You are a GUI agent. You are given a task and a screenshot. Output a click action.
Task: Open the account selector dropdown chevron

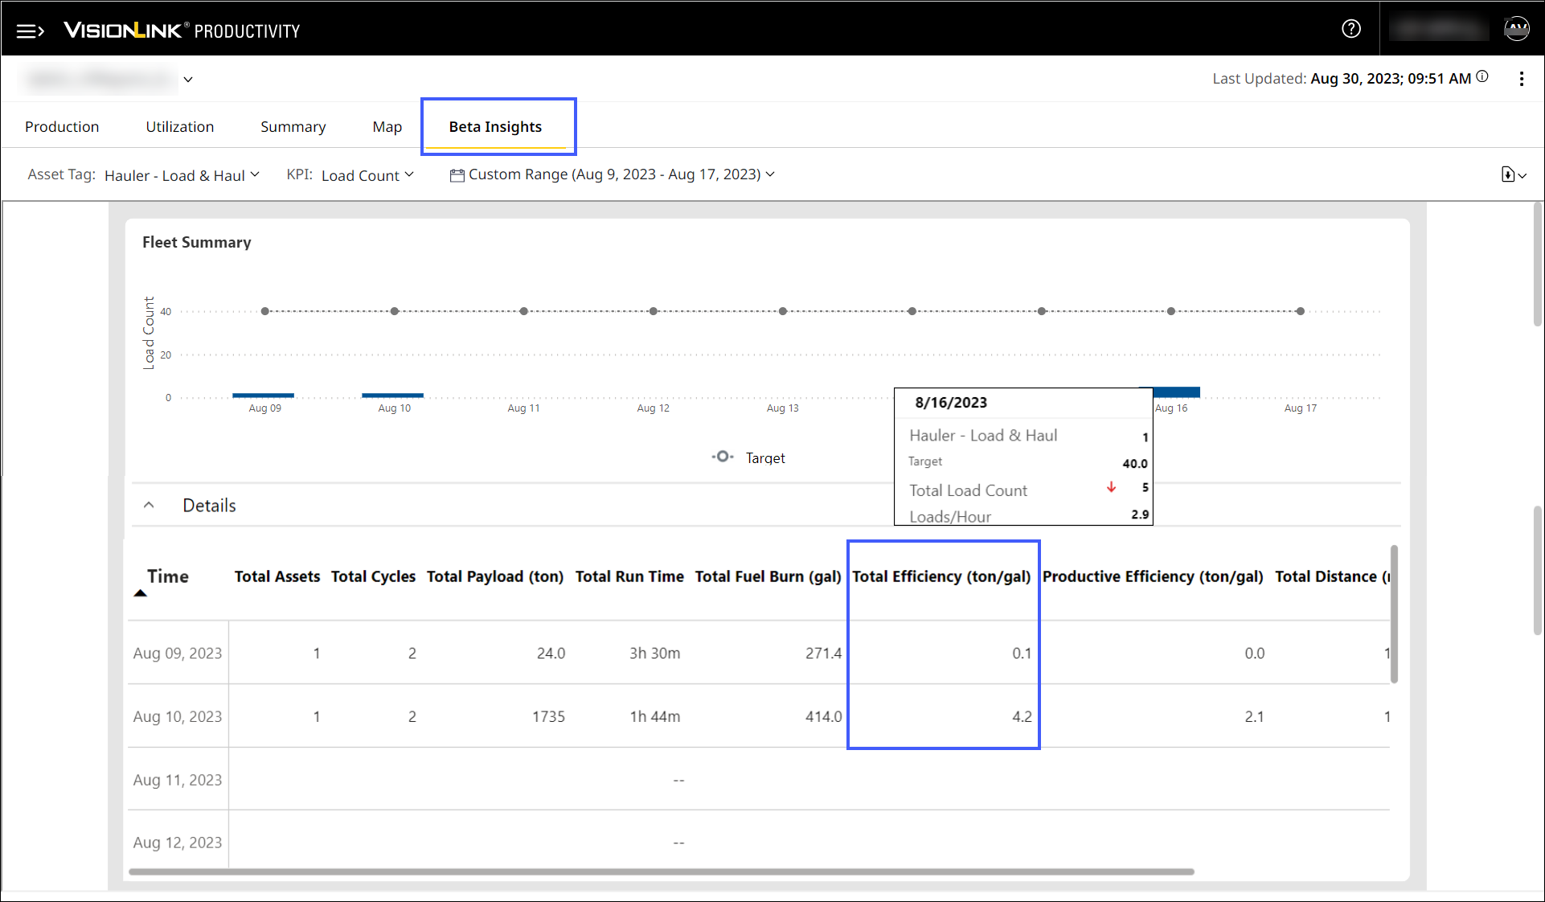(188, 80)
